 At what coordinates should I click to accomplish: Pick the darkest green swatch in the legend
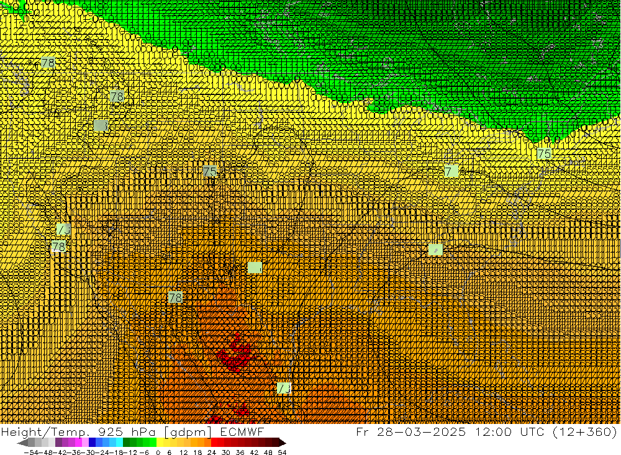[126, 443]
